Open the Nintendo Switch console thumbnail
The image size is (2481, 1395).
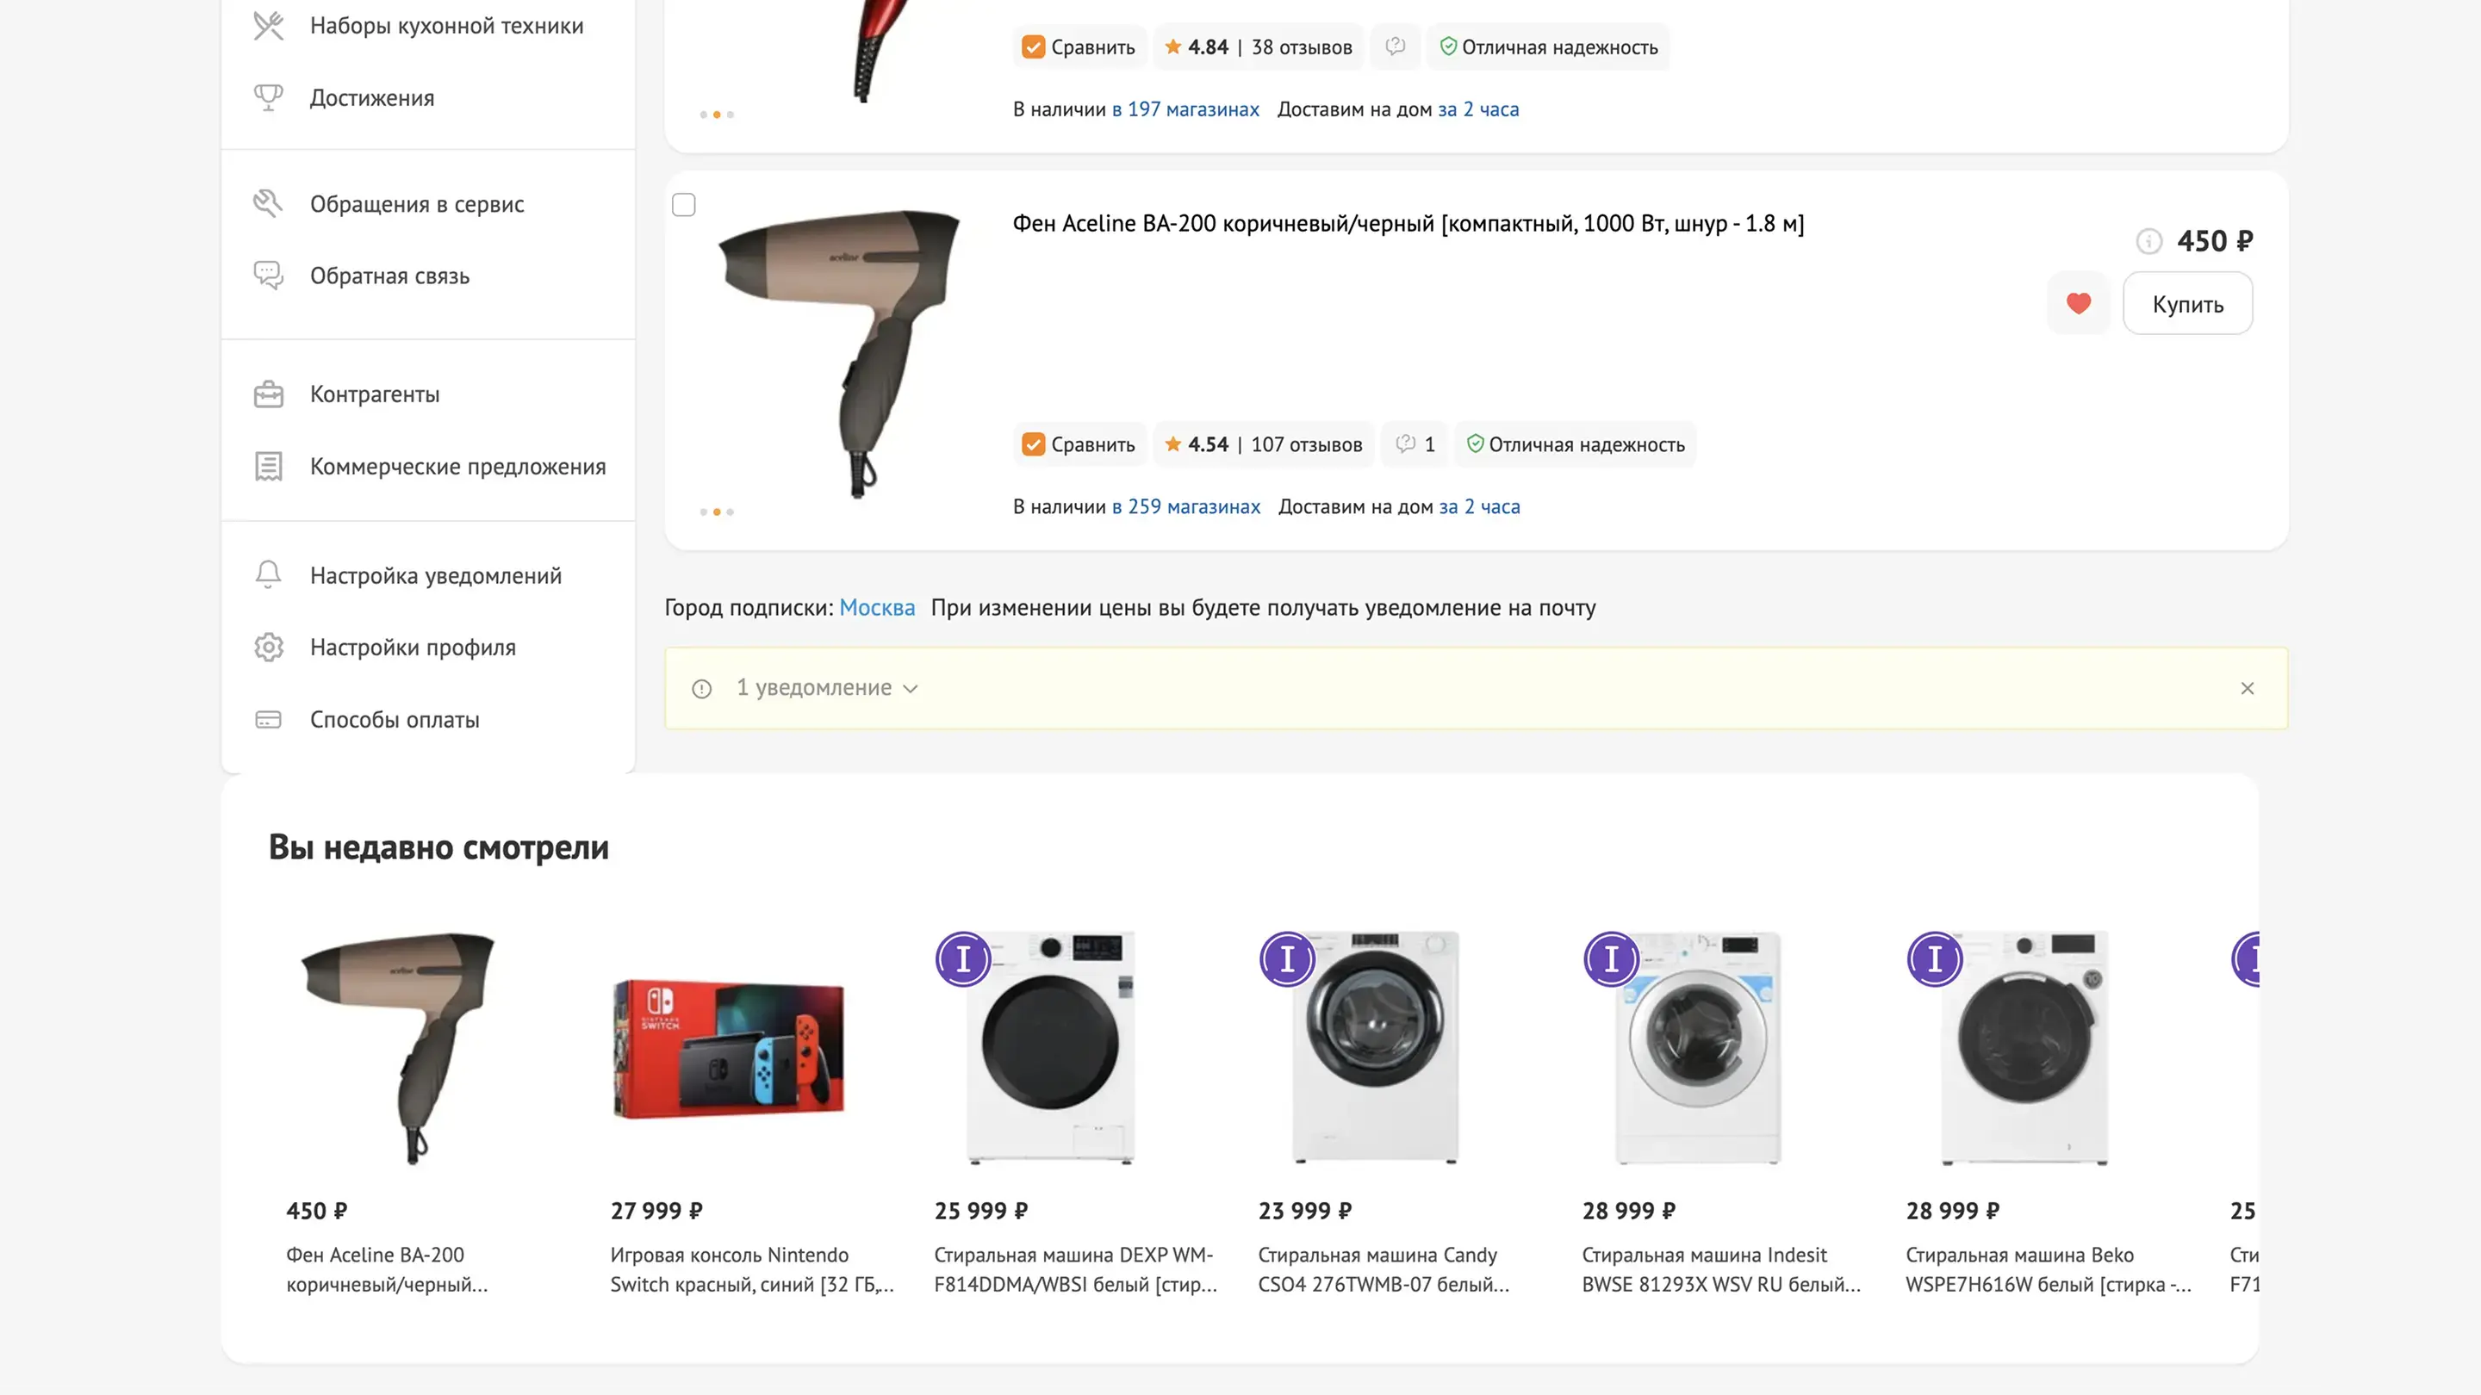(x=729, y=1049)
